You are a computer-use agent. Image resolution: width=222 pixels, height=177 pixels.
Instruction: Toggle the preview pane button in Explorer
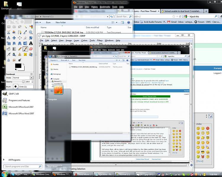[x=123, y=22]
